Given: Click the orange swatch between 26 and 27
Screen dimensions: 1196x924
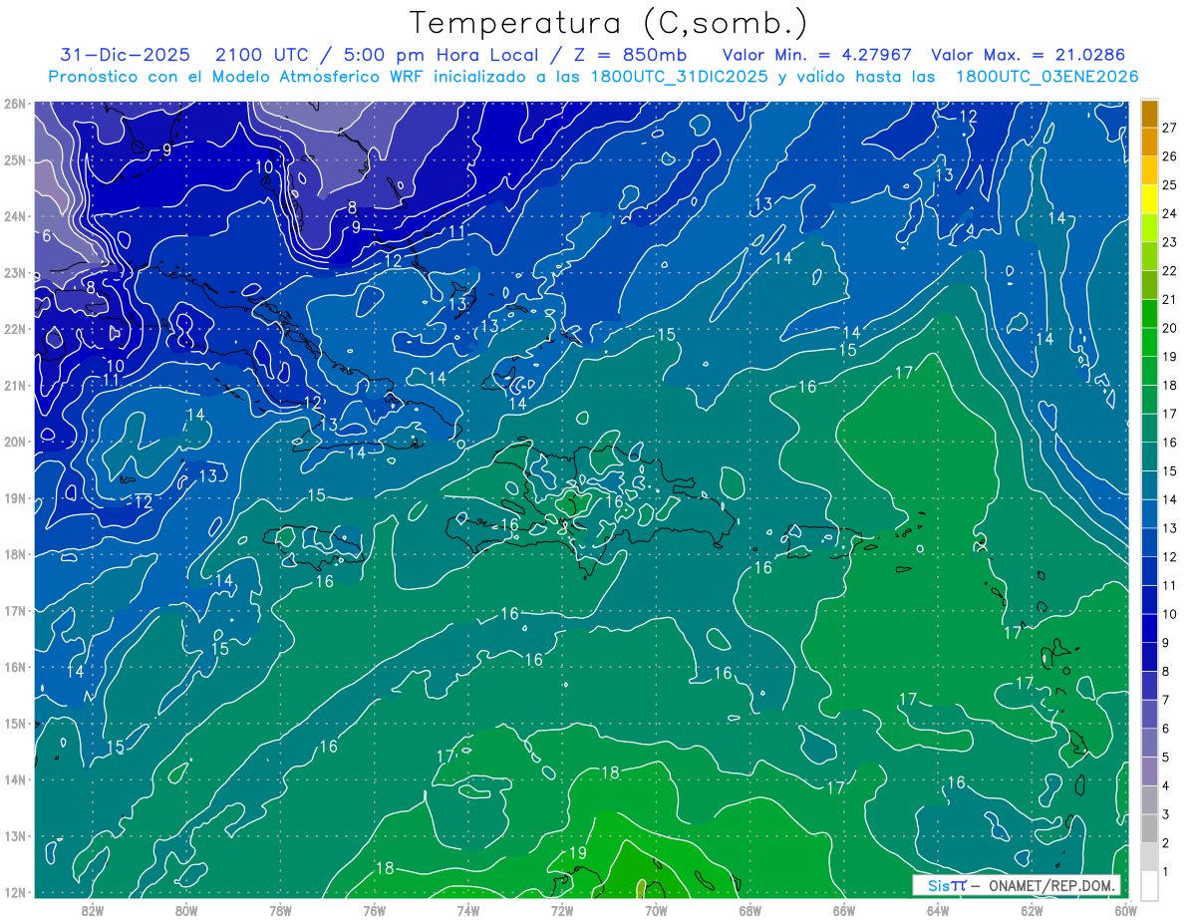Looking at the screenshot, I should tap(1149, 143).
